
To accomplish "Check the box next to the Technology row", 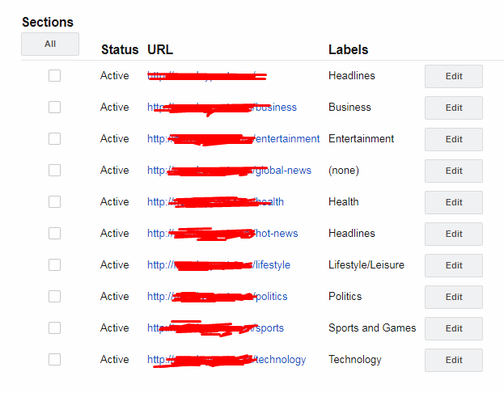I will 55,359.
